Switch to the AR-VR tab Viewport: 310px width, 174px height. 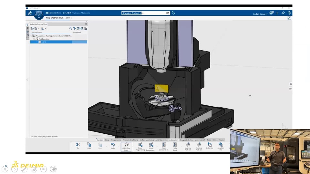coord(203,140)
